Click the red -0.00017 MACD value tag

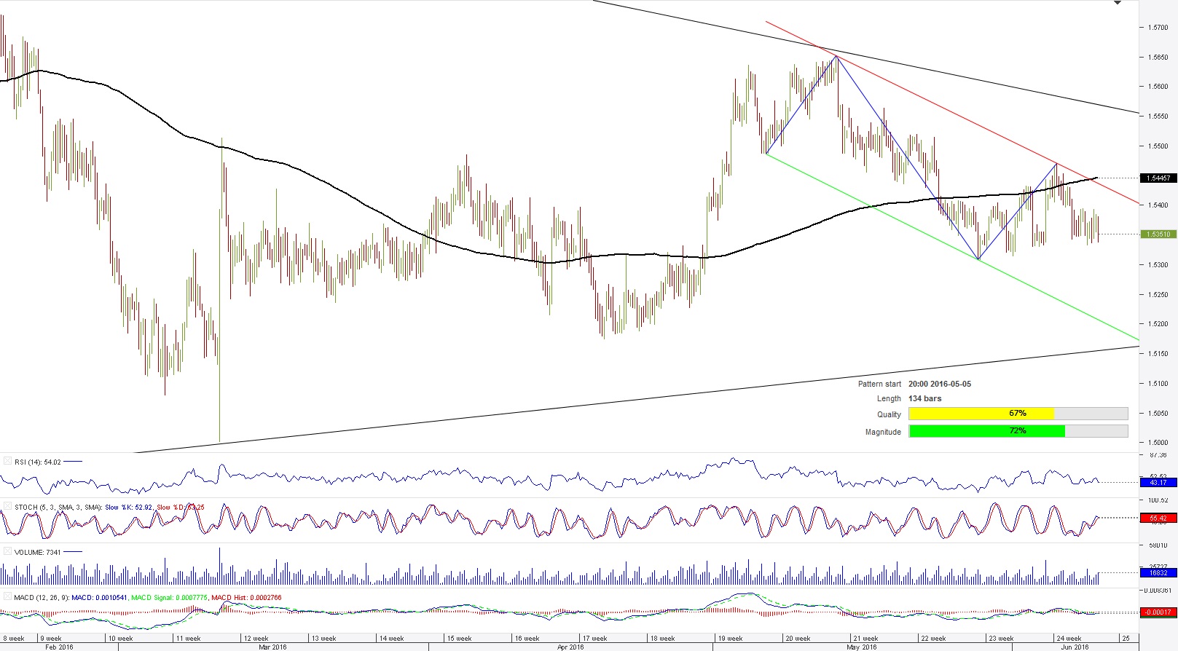click(1158, 612)
